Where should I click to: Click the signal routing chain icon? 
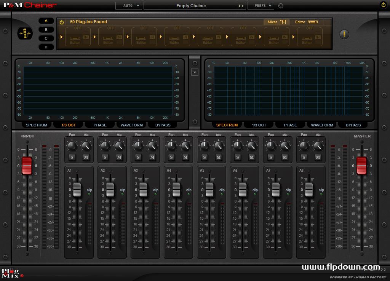(26, 34)
